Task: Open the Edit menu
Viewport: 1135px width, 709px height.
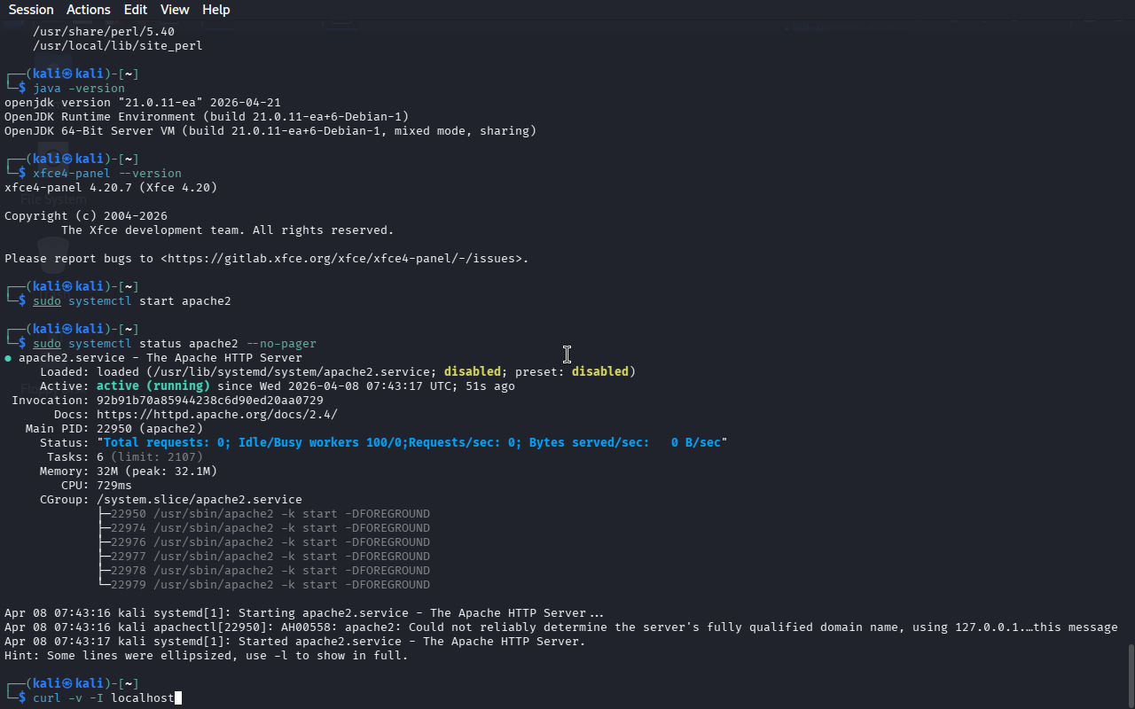Action: click(x=136, y=10)
